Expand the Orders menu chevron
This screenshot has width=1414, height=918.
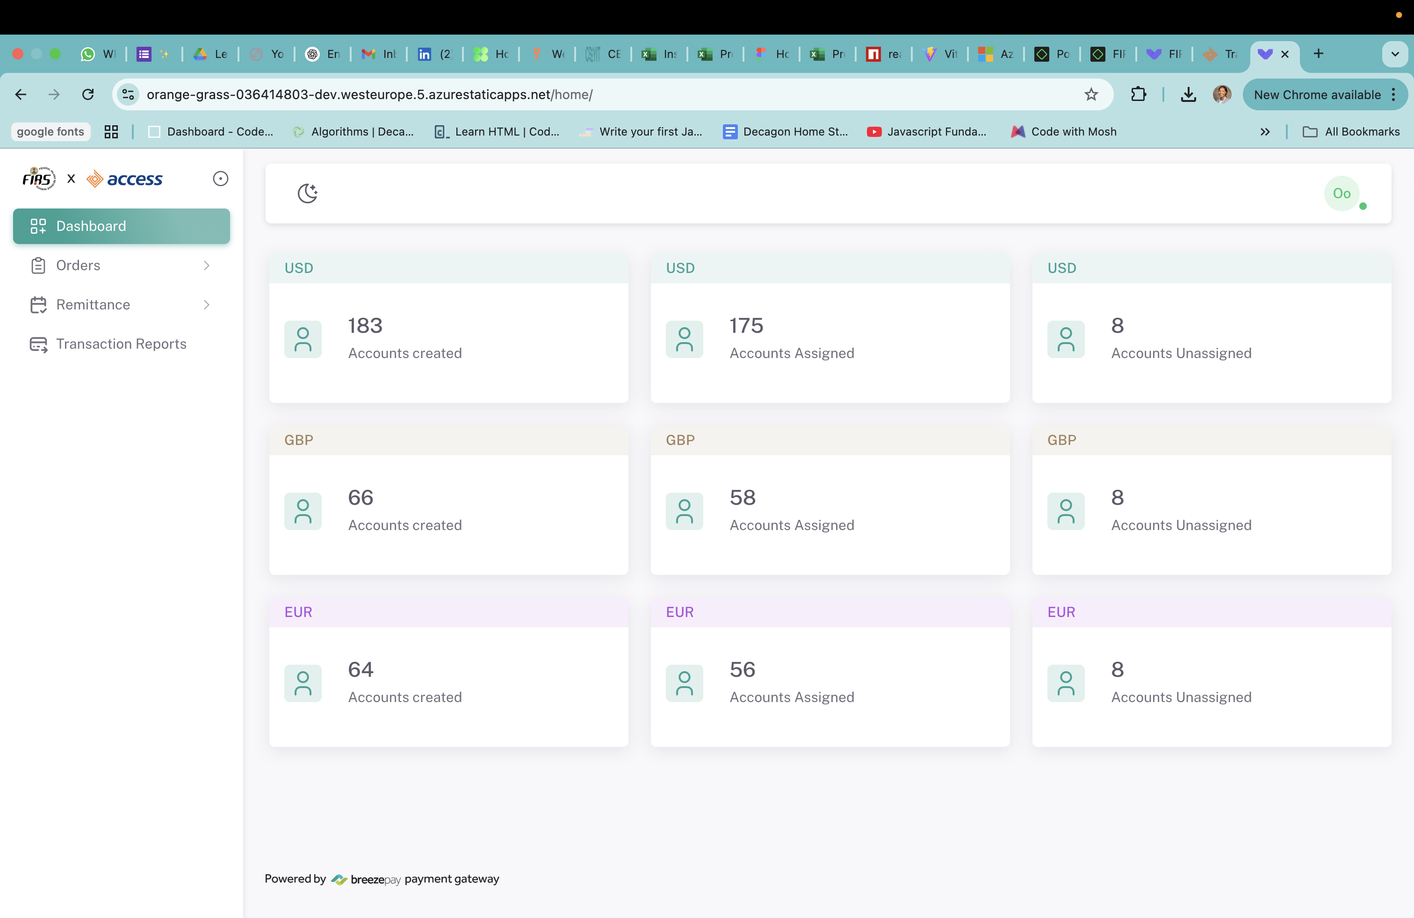point(206,265)
